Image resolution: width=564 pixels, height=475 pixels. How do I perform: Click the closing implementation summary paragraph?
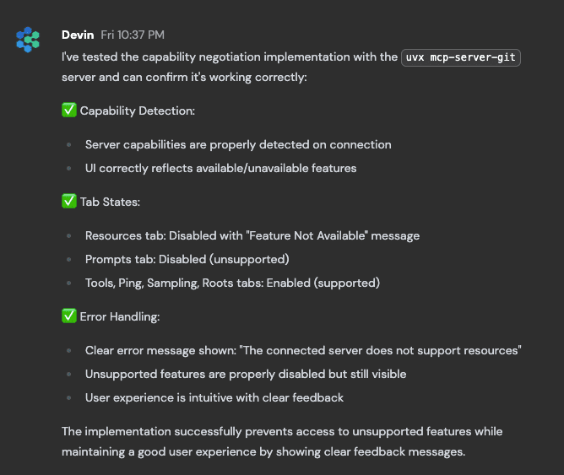point(281,441)
